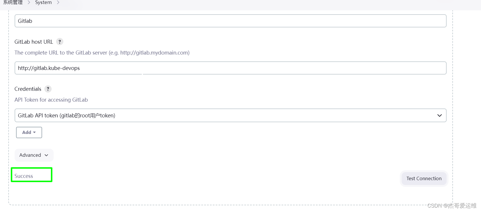Click chevron after System breadcrumb
The width and height of the screenshot is (481, 211).
click(x=58, y=3)
